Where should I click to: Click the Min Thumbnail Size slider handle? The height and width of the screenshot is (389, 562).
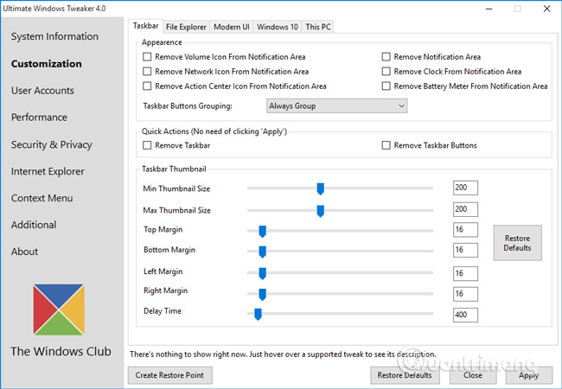coord(320,188)
